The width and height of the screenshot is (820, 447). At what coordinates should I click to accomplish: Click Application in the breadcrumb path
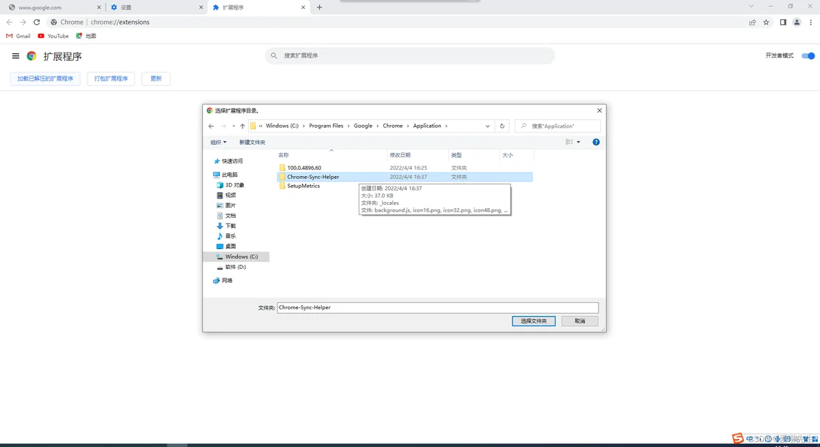(427, 126)
